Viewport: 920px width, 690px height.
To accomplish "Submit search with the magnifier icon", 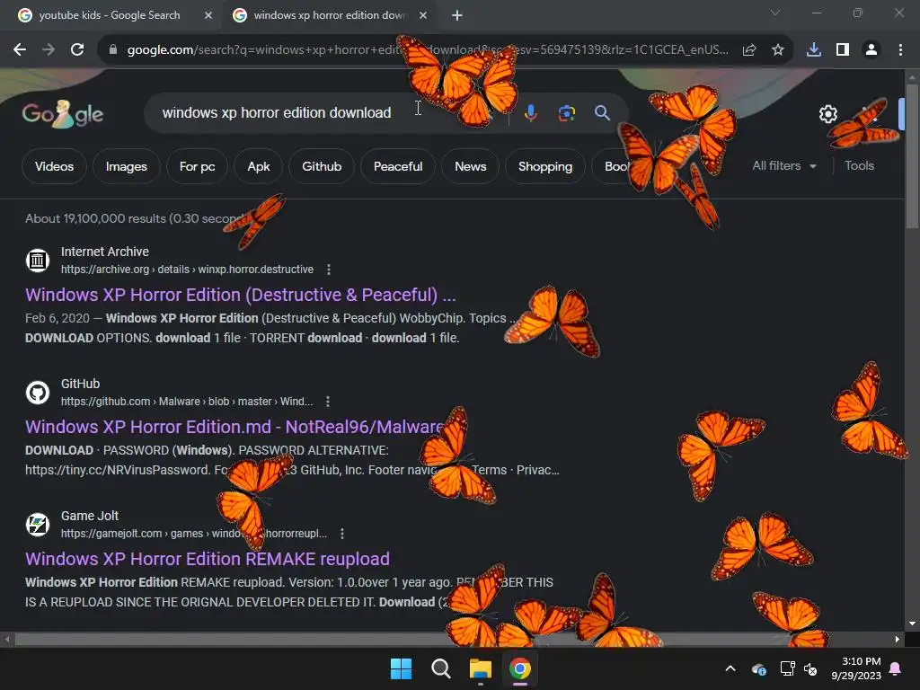I will (x=602, y=112).
